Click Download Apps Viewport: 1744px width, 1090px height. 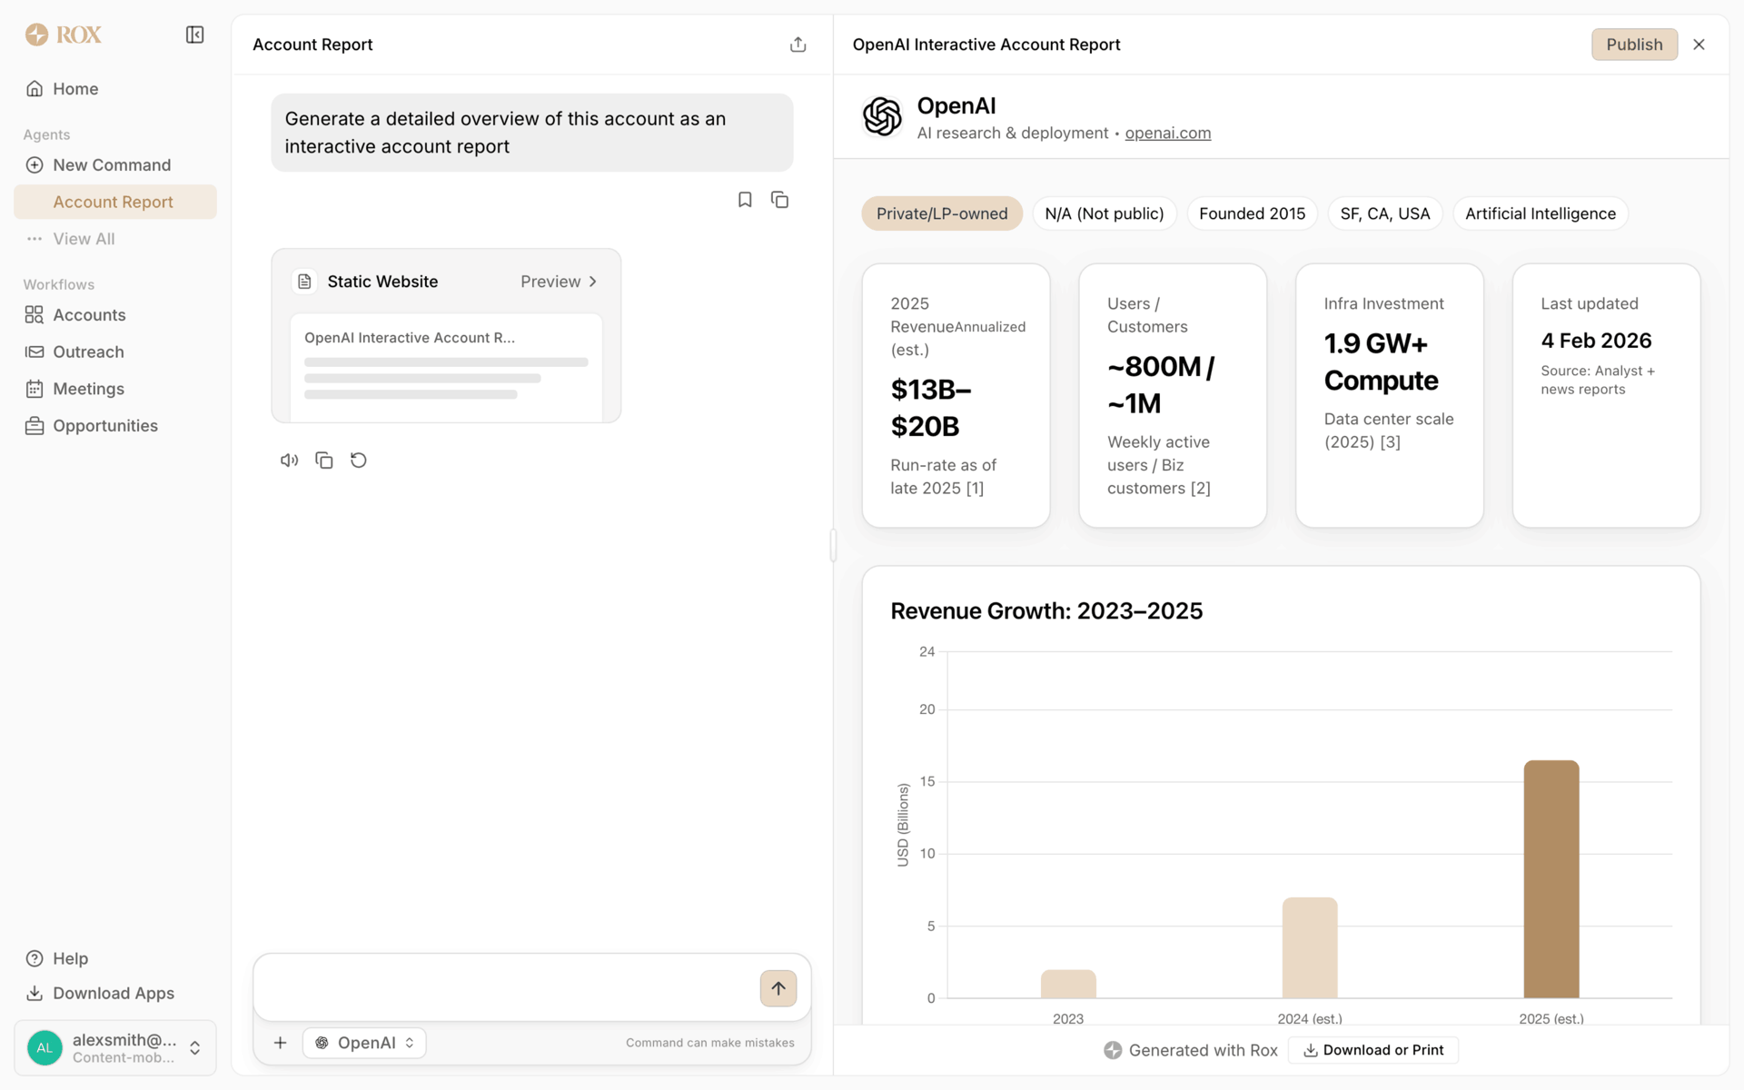pyautogui.click(x=115, y=993)
